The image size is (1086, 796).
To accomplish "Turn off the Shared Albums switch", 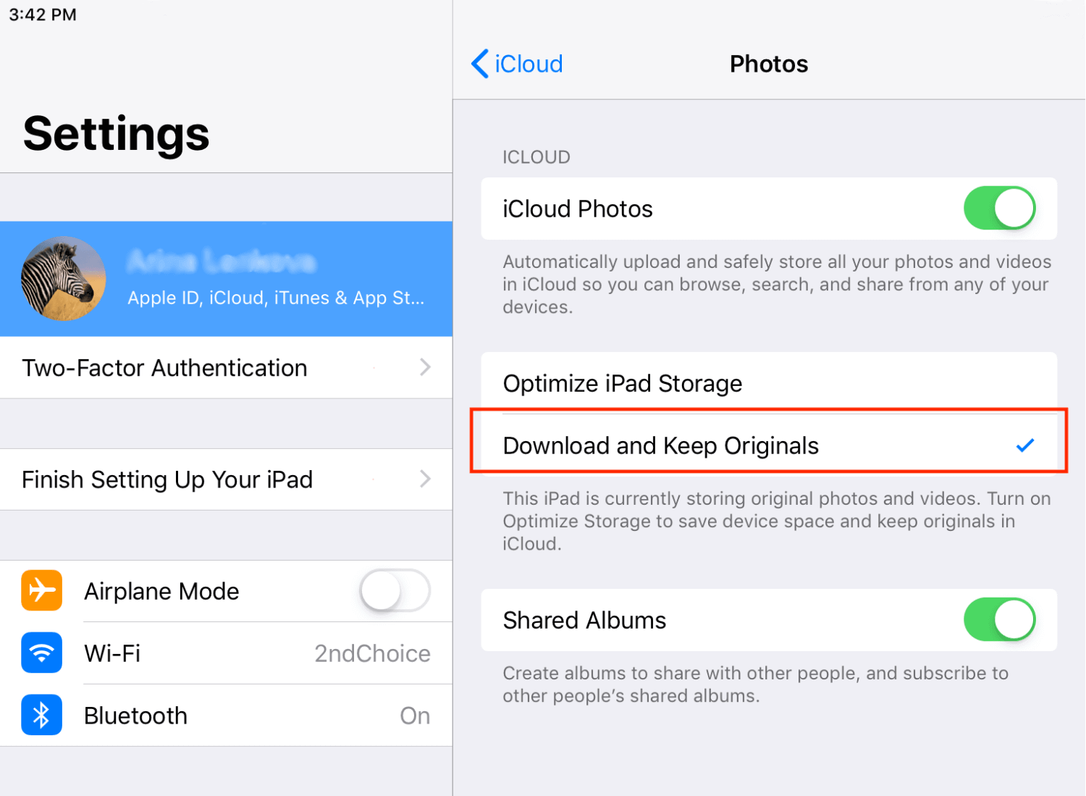I will point(999,620).
